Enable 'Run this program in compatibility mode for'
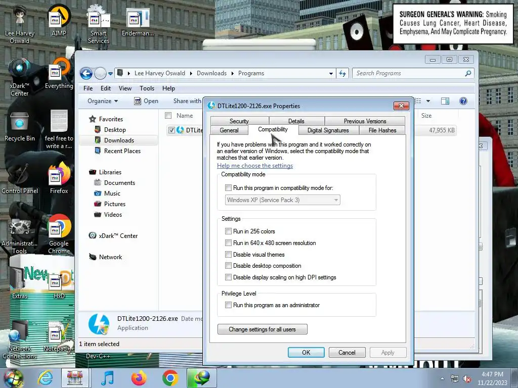The width and height of the screenshot is (518, 388). click(228, 188)
